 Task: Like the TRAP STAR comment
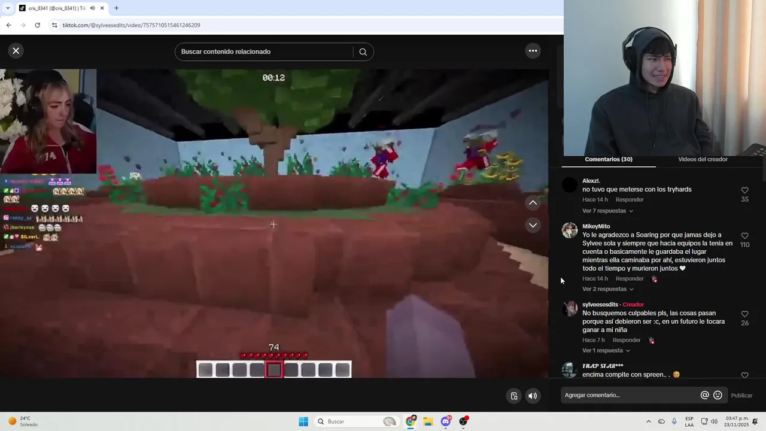[x=744, y=375]
